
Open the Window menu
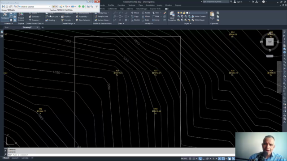click(168, 5)
